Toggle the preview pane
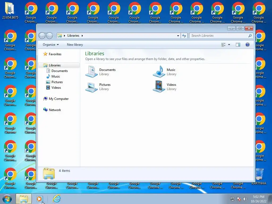 tap(238, 45)
